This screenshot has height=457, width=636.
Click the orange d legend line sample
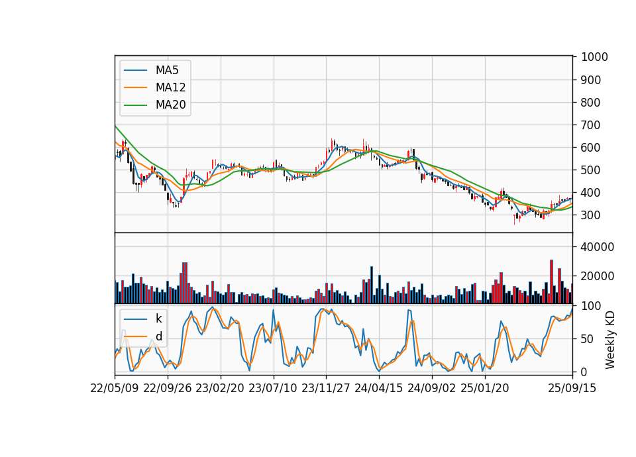(135, 336)
